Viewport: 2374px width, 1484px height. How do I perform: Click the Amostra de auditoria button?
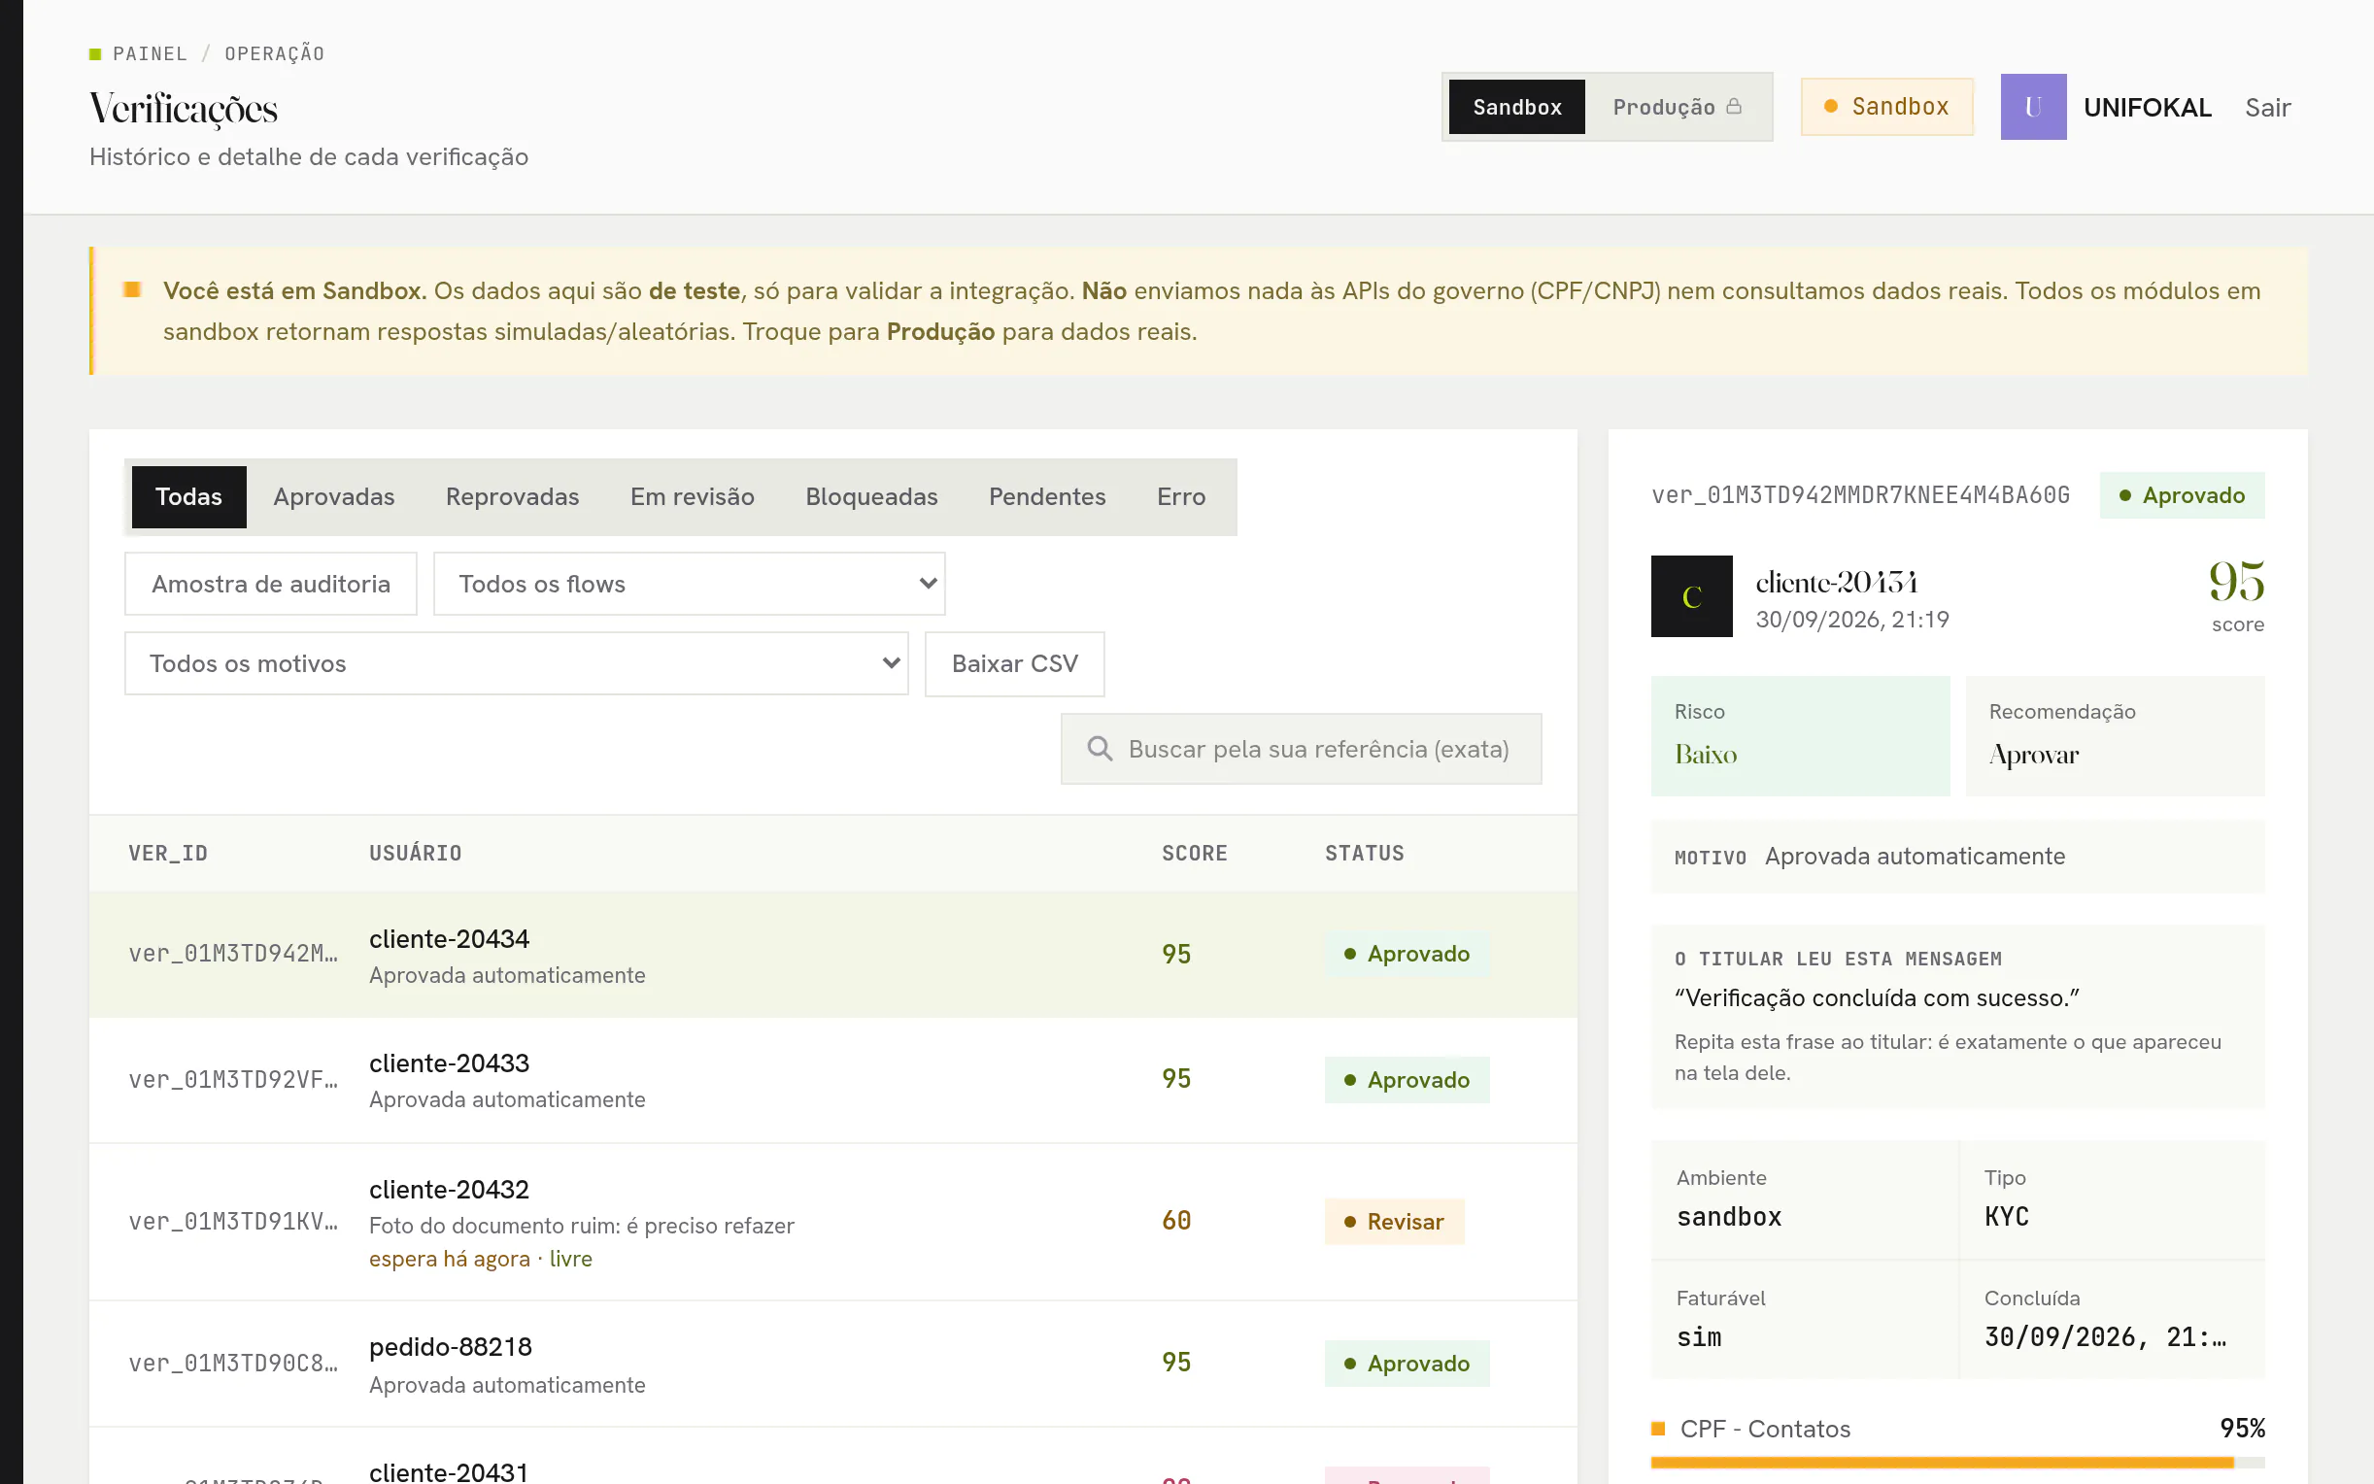[x=271, y=584]
